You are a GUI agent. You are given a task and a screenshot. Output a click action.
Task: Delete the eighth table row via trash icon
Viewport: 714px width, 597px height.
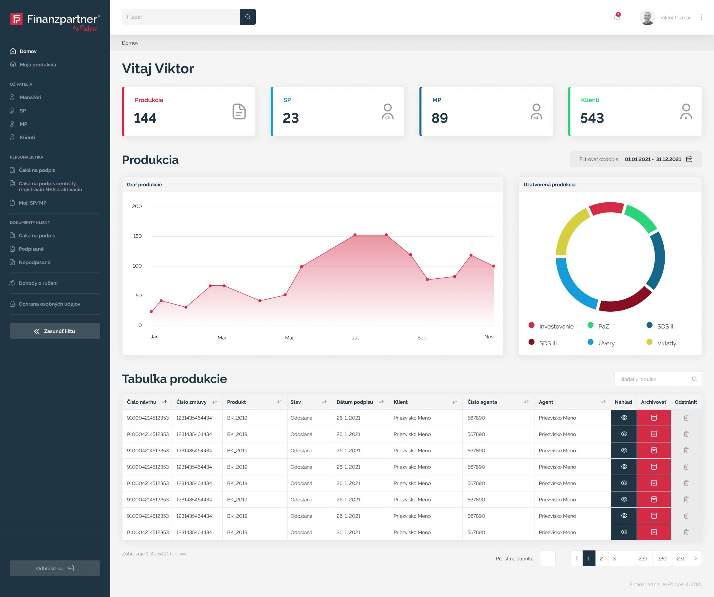pos(686,532)
